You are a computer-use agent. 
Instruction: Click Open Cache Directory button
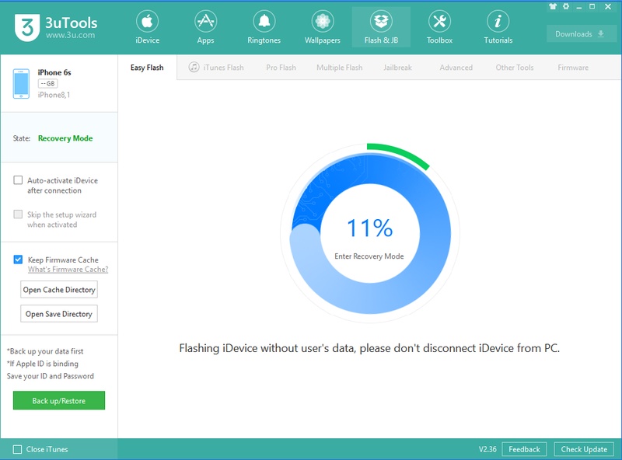coord(59,290)
